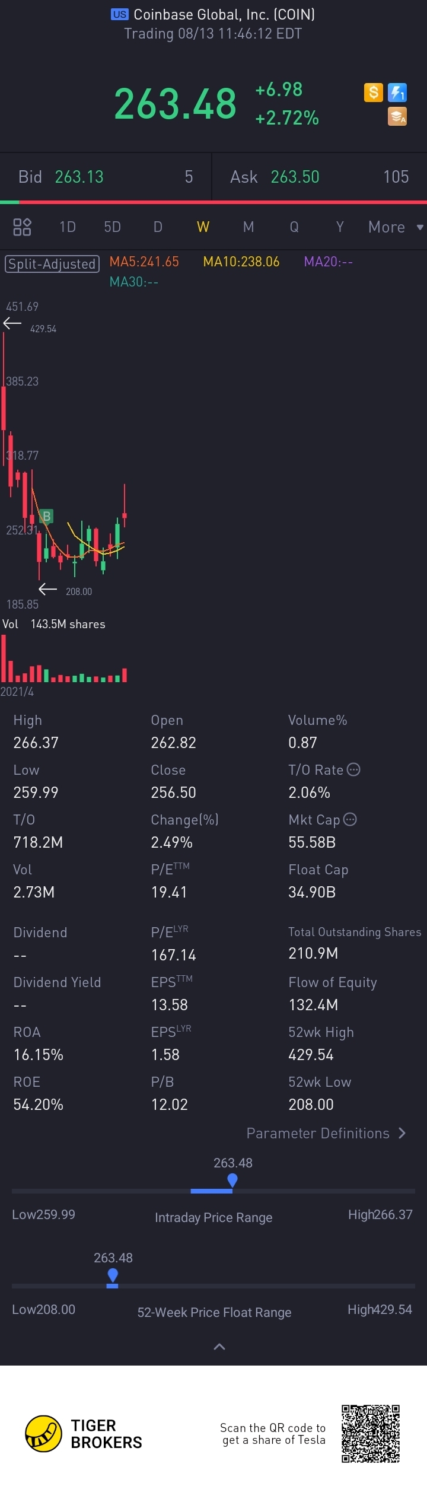The height and width of the screenshot is (1502, 427).
Task: Open the Parameter Definitions link
Action: coord(318,1133)
